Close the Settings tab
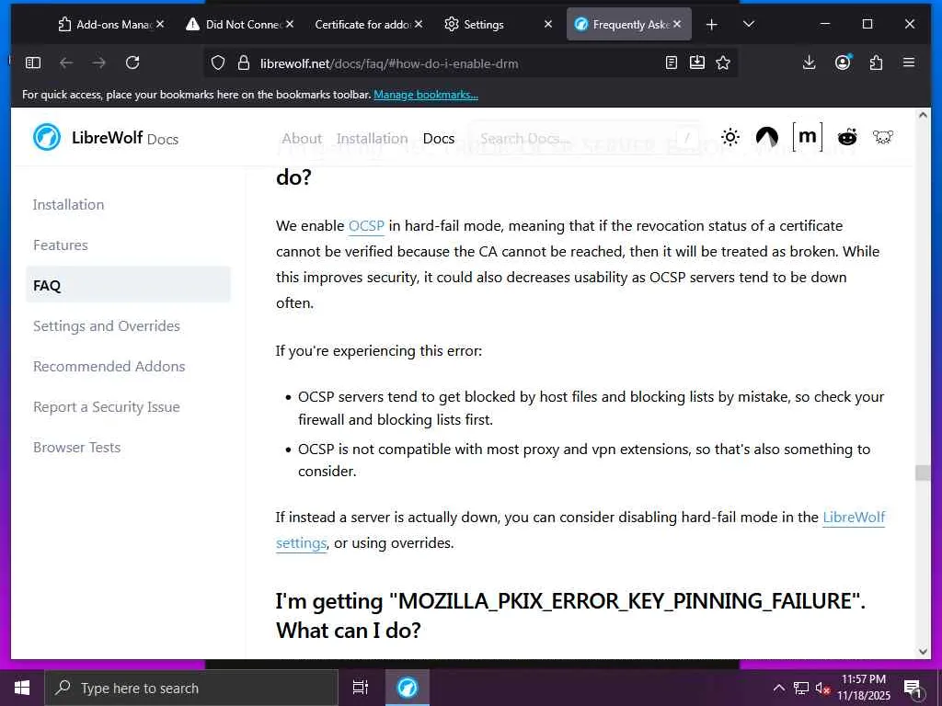 (548, 24)
